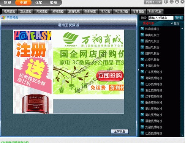Click the 万翔商城 logo banner
The width and height of the screenshot is (185, 143).
[93, 39]
